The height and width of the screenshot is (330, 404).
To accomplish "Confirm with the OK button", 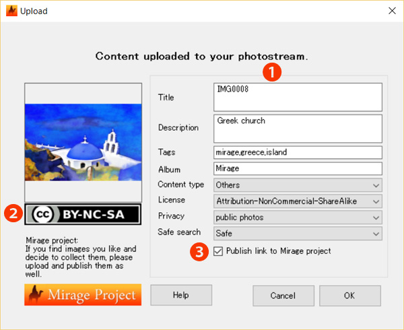I will pyautogui.click(x=350, y=296).
